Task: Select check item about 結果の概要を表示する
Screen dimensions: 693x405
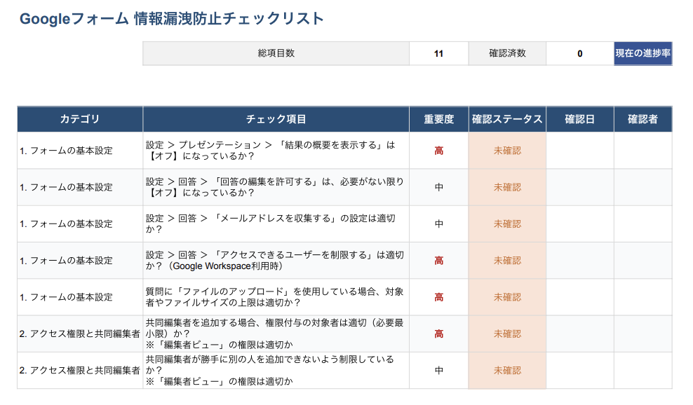Action: point(276,151)
